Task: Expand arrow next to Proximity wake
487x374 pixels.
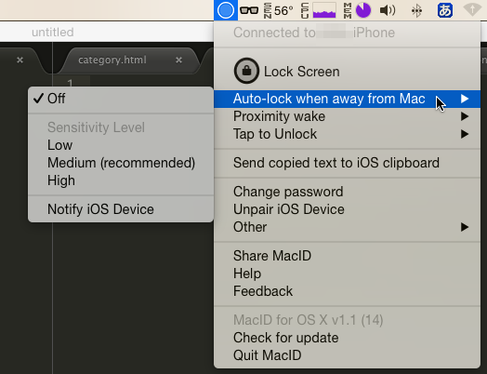Action: point(465,116)
